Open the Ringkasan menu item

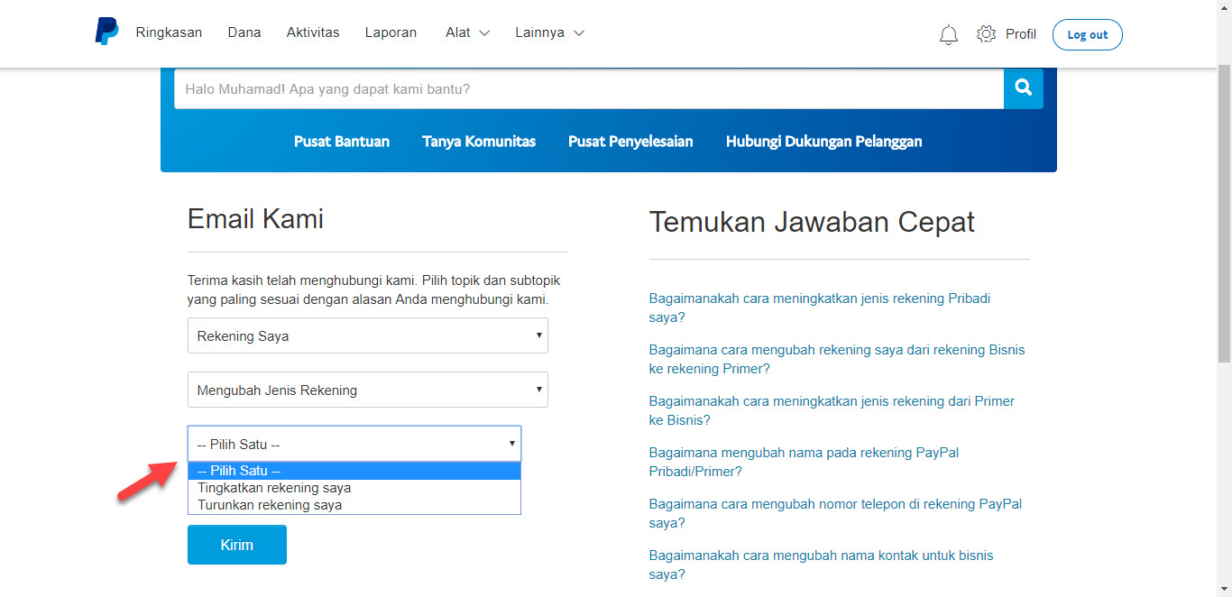pos(169,32)
